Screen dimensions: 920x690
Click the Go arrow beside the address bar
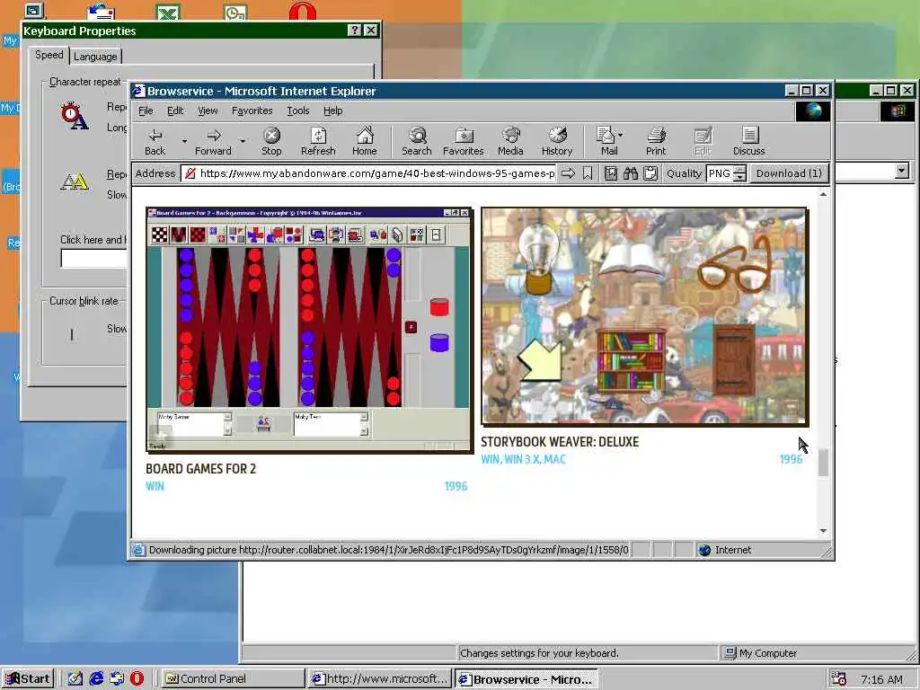[568, 173]
